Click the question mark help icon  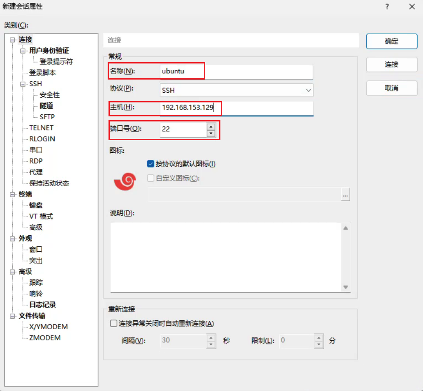point(387,7)
